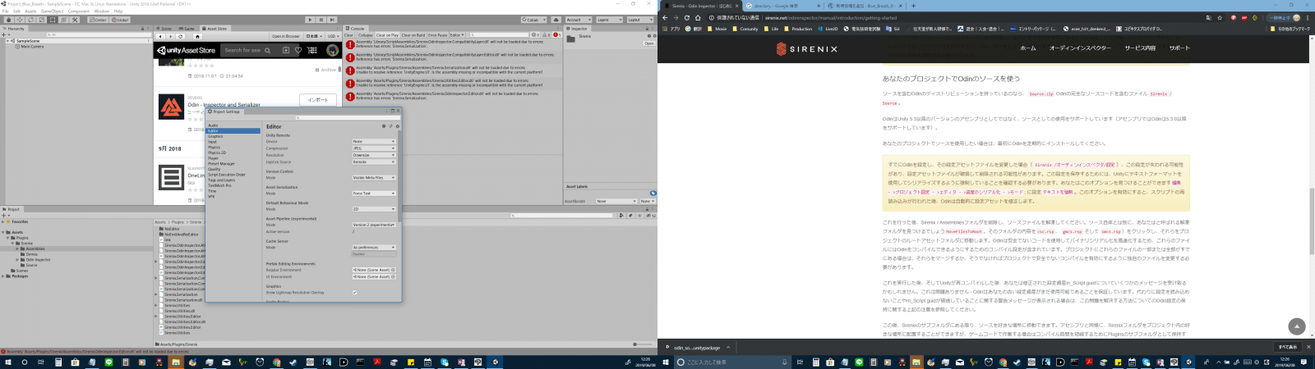Open the Account dropdown in Unity
The width and height of the screenshot is (1315, 369).
(579, 20)
